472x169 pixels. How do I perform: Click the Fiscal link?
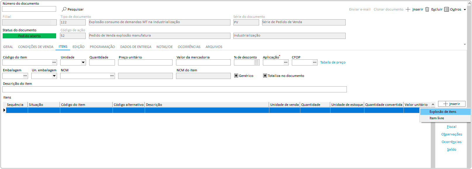pos(451,127)
